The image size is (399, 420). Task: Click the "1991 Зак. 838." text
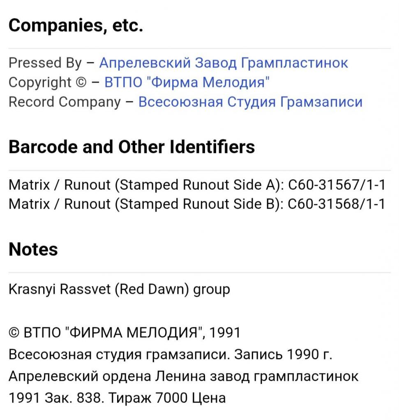56,398
